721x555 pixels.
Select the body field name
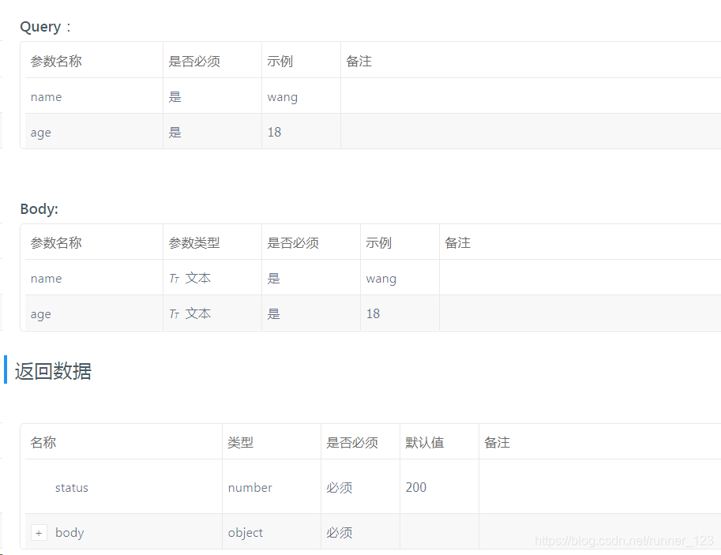point(69,532)
